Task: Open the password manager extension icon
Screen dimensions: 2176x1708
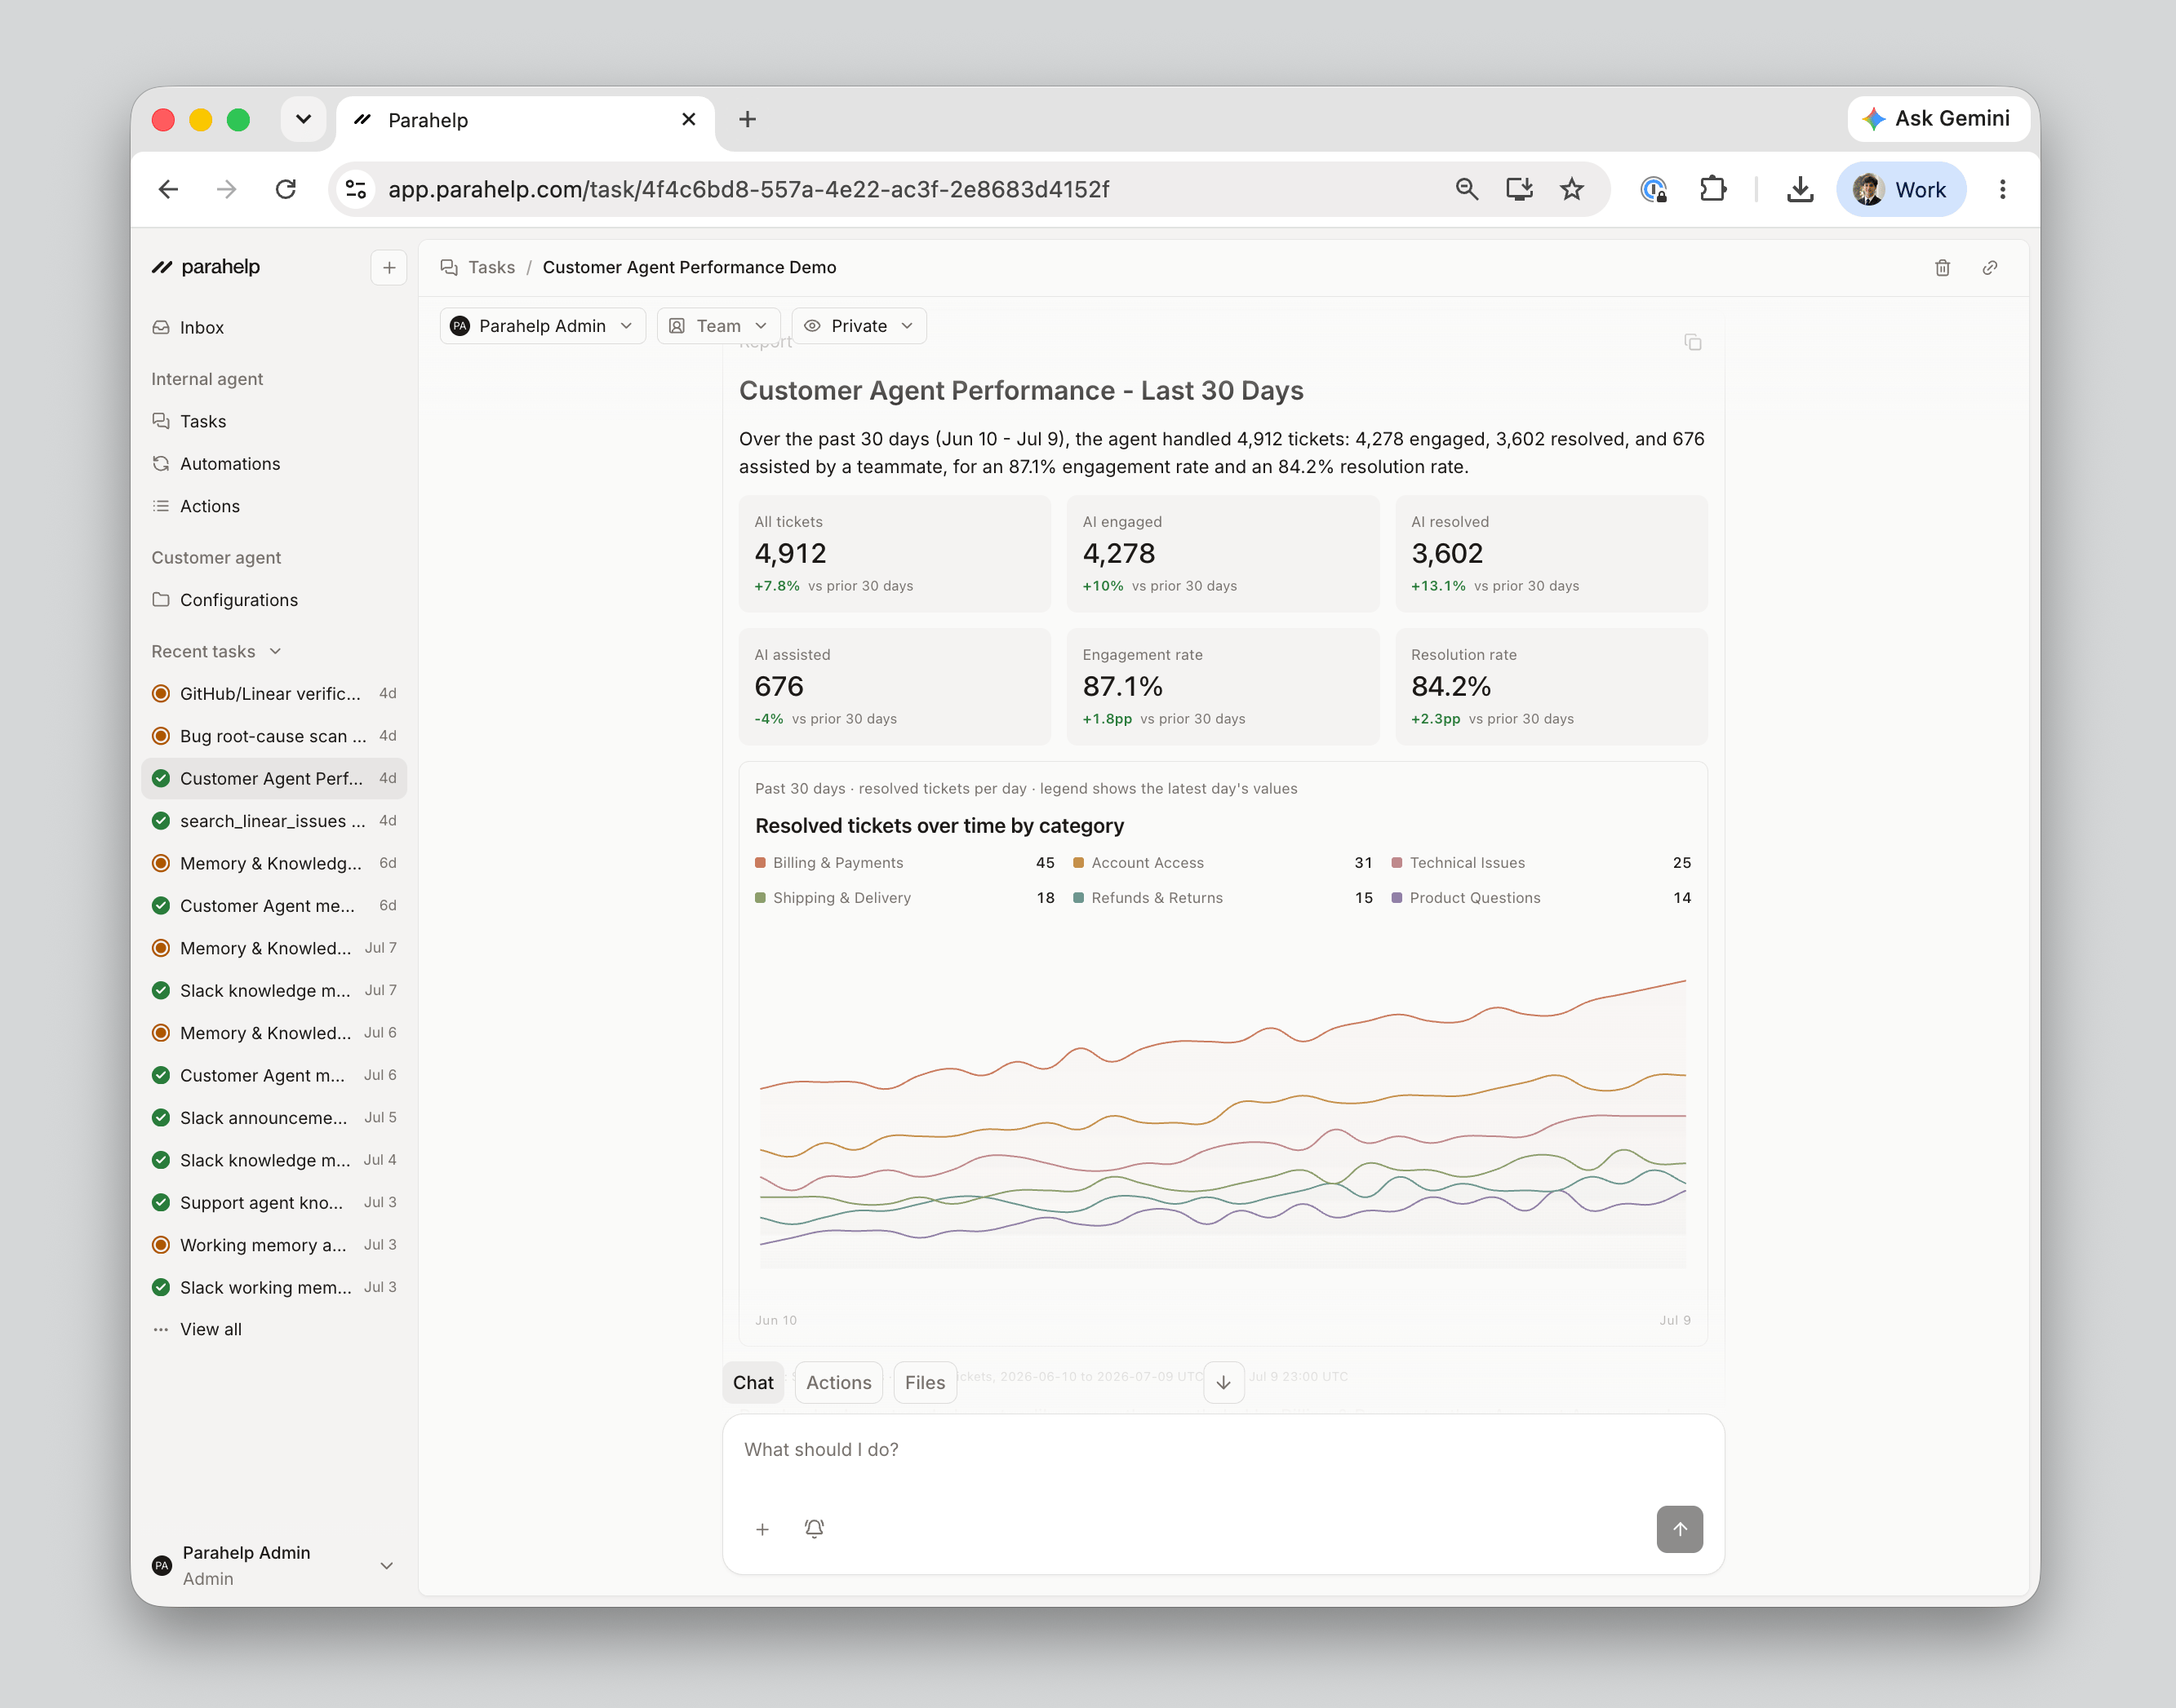Action: click(x=1654, y=189)
